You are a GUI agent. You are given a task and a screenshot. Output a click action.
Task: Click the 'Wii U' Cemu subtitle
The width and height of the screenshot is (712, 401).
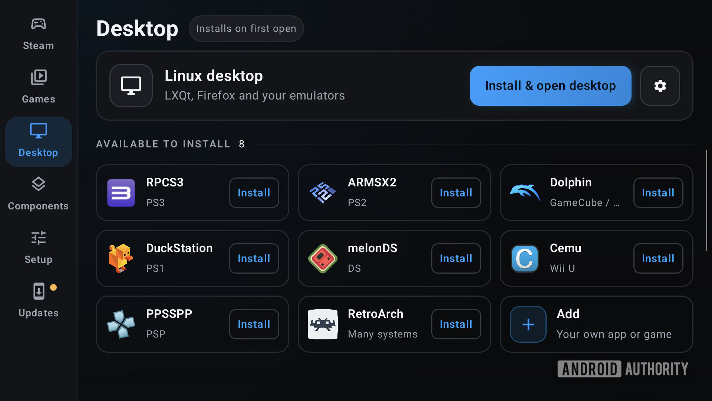pos(562,268)
